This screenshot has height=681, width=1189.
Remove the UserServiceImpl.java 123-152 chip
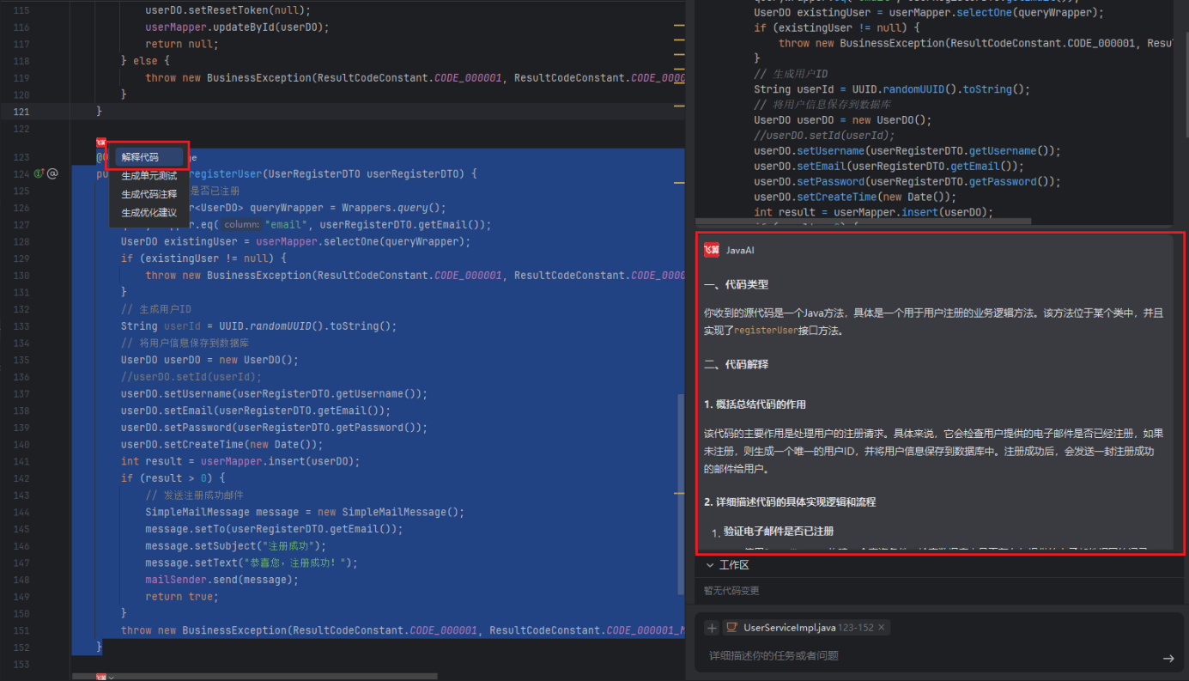pyautogui.click(x=881, y=628)
